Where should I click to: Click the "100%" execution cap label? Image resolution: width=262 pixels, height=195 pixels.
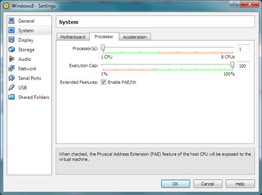pos(229,74)
